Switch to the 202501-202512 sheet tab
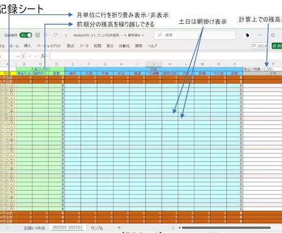The height and width of the screenshot is (233, 282). click(67, 227)
